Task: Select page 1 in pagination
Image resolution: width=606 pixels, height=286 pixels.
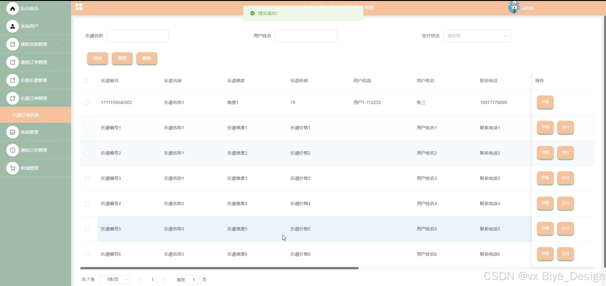Action: click(x=152, y=279)
